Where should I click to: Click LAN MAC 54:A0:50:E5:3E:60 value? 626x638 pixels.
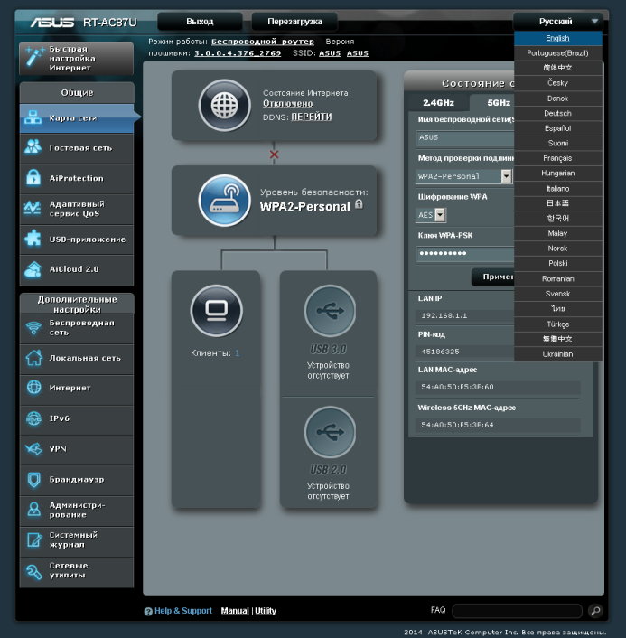pos(457,387)
